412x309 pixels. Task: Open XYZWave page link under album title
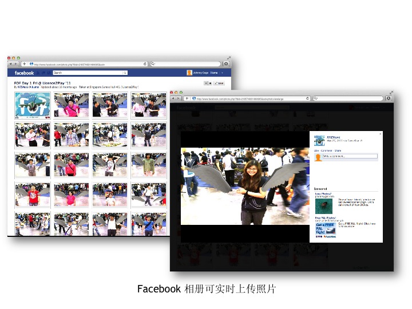tap(23, 87)
